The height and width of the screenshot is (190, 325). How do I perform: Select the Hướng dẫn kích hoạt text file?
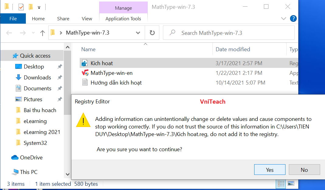(x=116, y=83)
